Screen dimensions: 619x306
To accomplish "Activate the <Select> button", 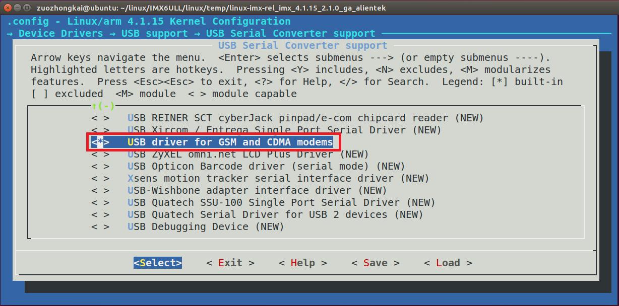I will click(x=158, y=263).
